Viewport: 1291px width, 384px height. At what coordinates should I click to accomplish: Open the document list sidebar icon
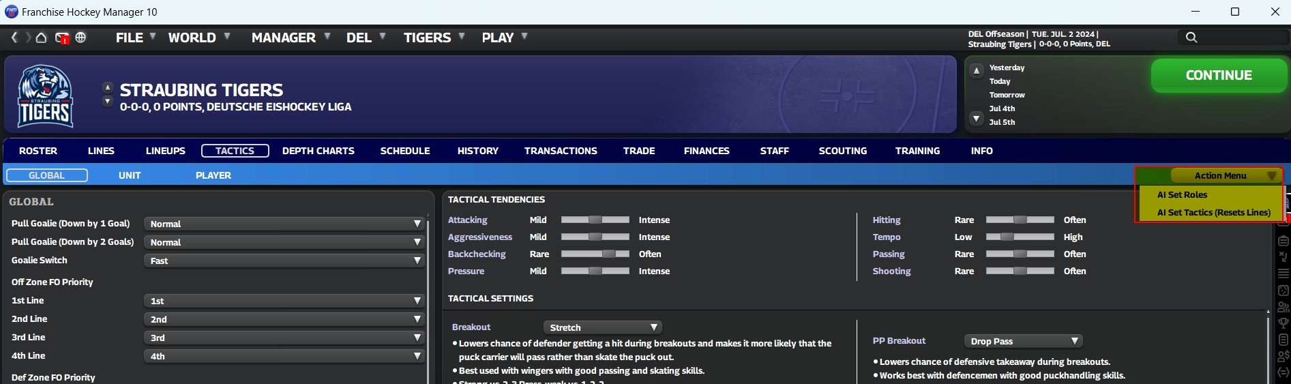1283,340
